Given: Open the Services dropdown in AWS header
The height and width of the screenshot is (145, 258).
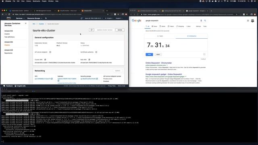Looking at the screenshot, I should pos(20,18).
